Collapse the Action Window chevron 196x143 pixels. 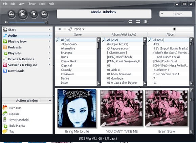(50, 100)
